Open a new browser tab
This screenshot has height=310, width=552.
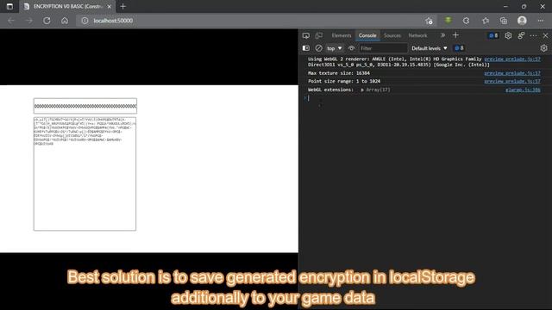(x=122, y=6)
